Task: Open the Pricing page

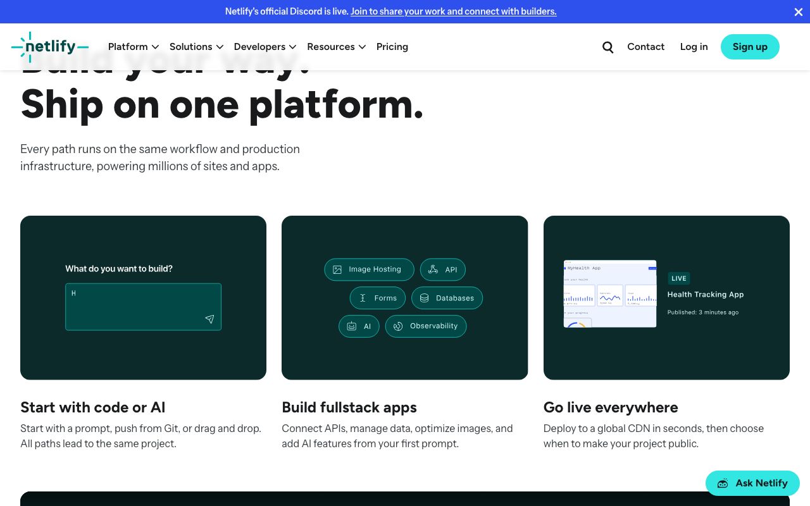Action: pos(392,47)
